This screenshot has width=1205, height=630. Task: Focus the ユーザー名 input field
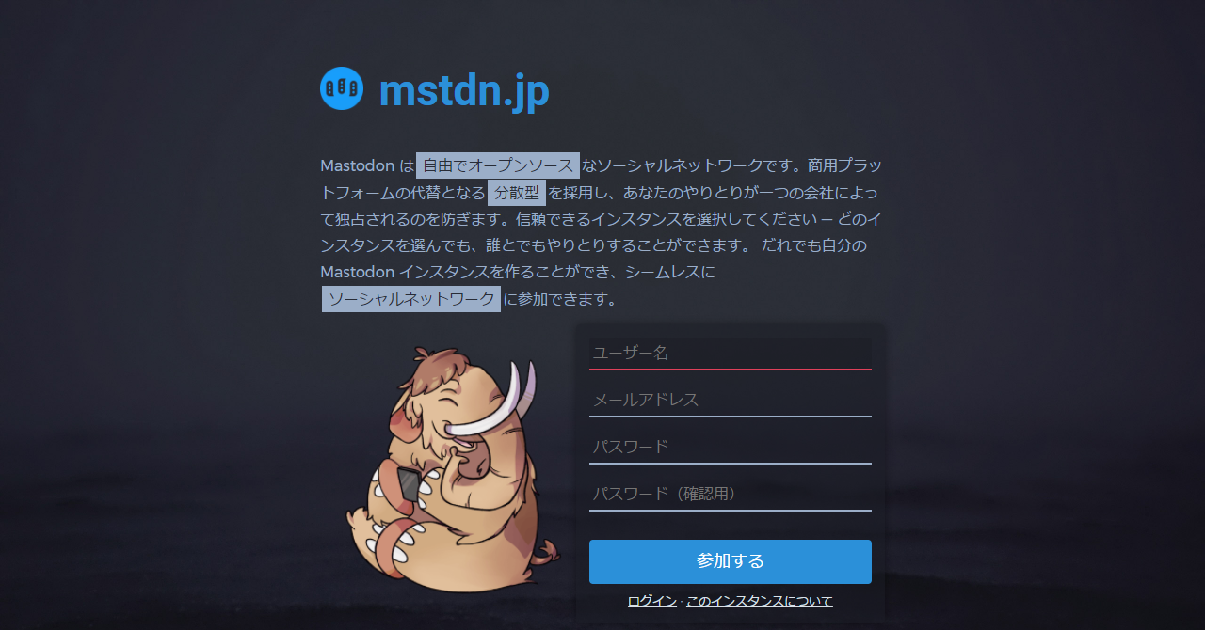pos(731,354)
